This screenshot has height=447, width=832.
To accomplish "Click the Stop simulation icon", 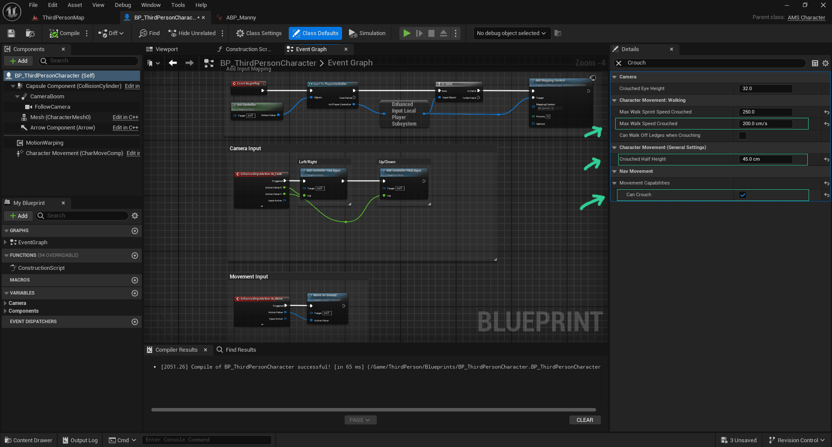I will tap(431, 33).
